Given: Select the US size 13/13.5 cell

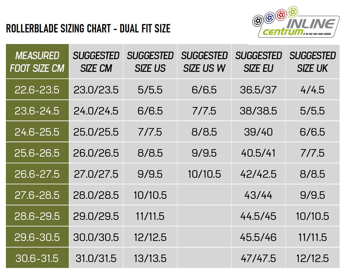Looking at the screenshot, I should coord(150,258).
